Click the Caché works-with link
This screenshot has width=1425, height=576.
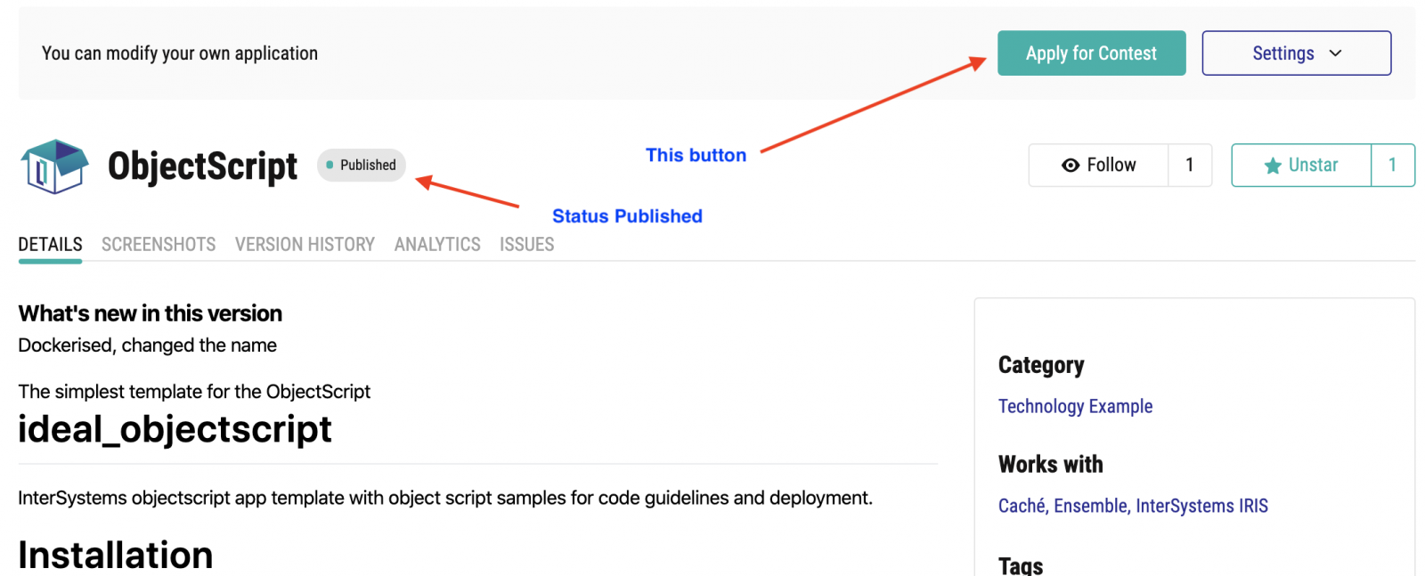click(x=1021, y=506)
